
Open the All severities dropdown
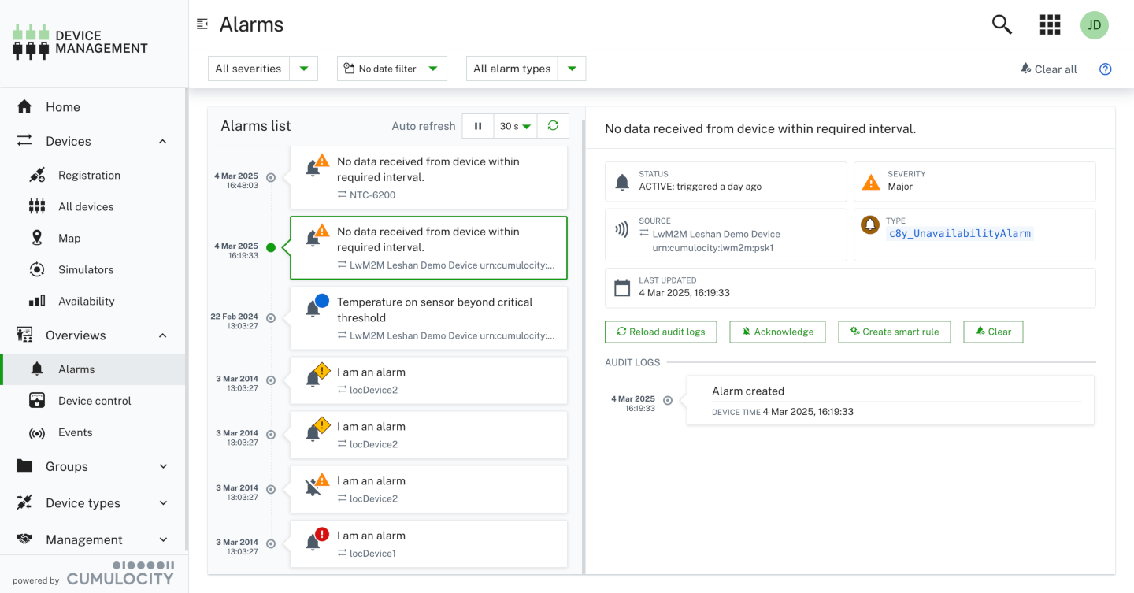[x=262, y=69]
